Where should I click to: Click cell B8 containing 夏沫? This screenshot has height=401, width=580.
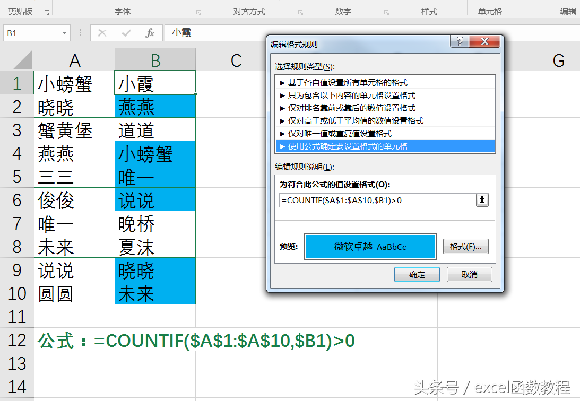click(155, 246)
